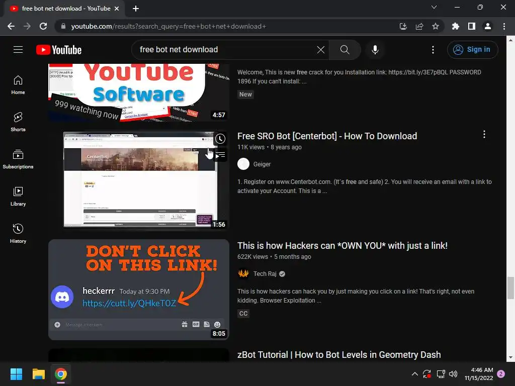Open the clock showing 4:46 AM
The width and height of the screenshot is (515, 386).
479,374
